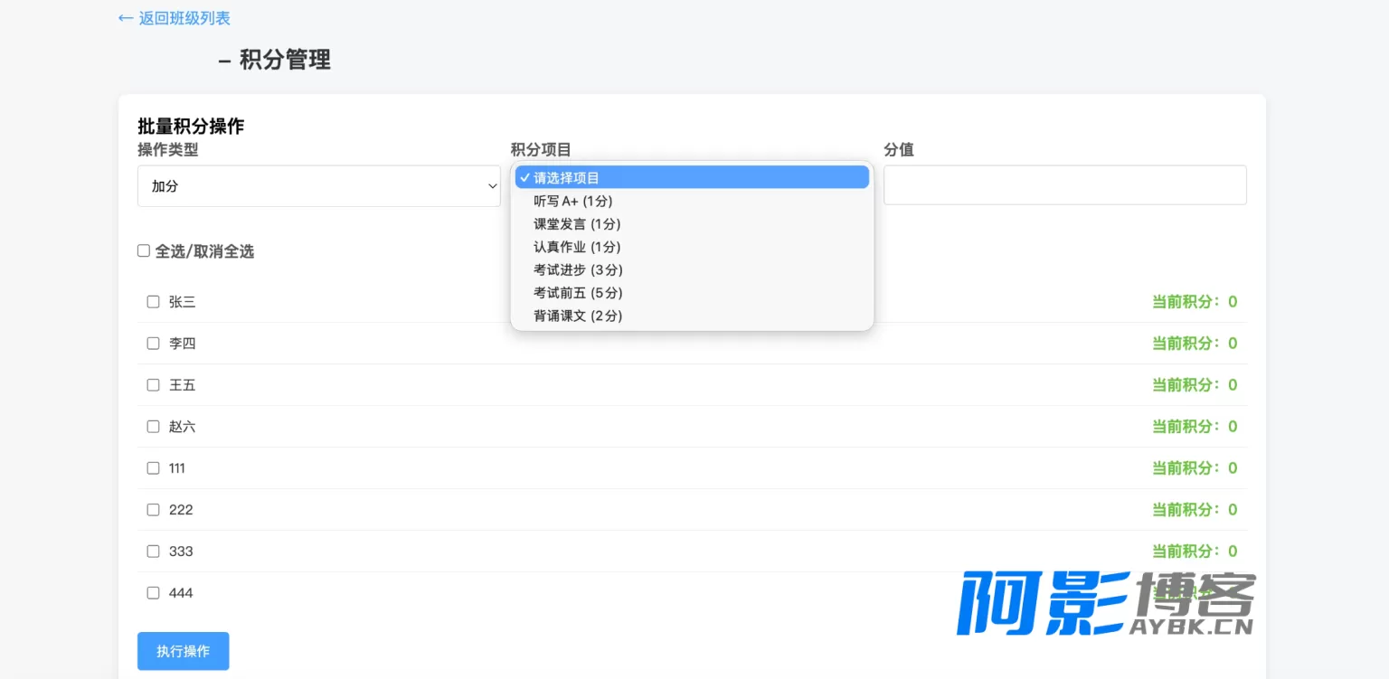This screenshot has height=679, width=1389.
Task: Click the 执行操作 button
Action: (184, 651)
